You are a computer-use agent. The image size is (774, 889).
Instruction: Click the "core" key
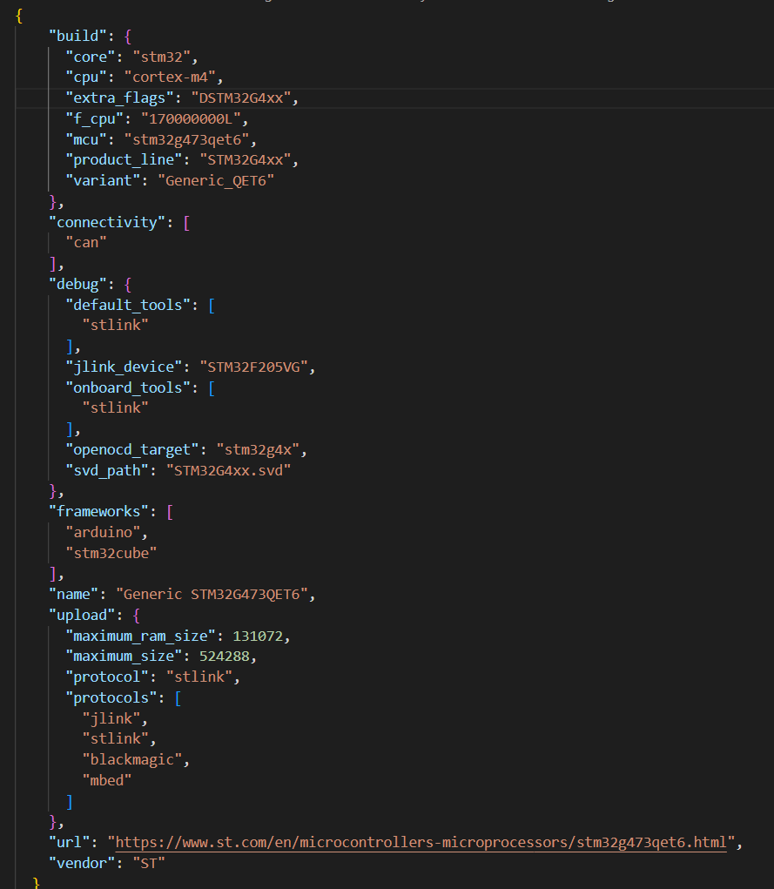click(x=91, y=57)
